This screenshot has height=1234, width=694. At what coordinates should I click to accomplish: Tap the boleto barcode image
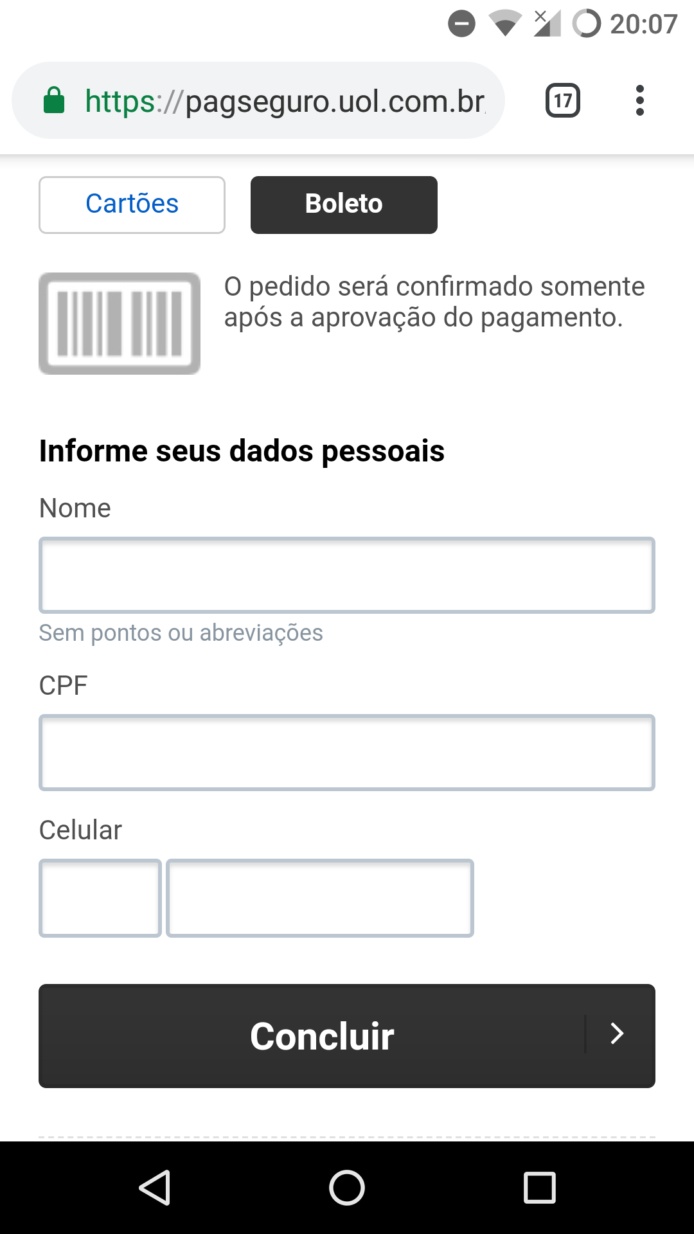click(x=120, y=323)
